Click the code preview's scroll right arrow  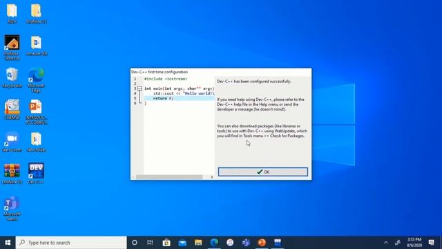(x=212, y=177)
